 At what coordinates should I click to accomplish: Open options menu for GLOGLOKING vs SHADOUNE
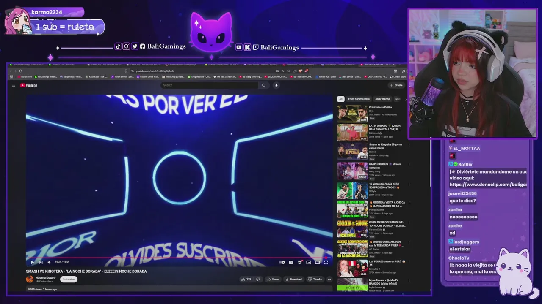click(409, 223)
